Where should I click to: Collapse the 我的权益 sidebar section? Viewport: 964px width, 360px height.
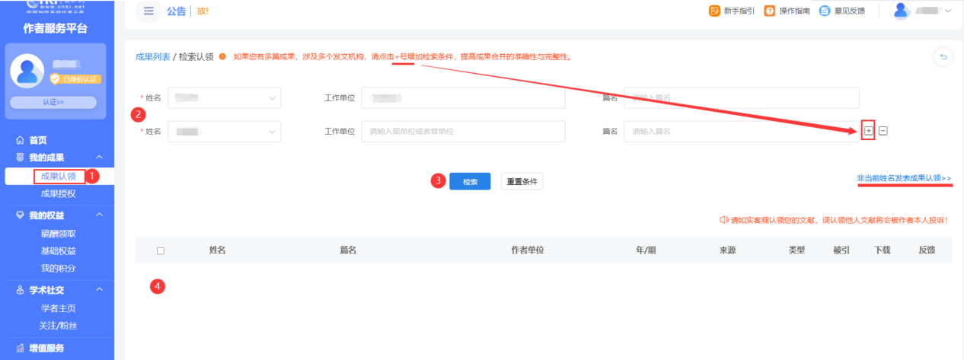100,215
